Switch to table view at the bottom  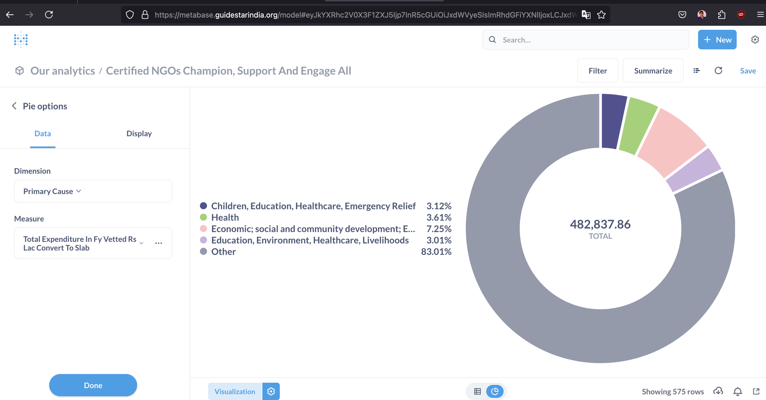tap(478, 391)
